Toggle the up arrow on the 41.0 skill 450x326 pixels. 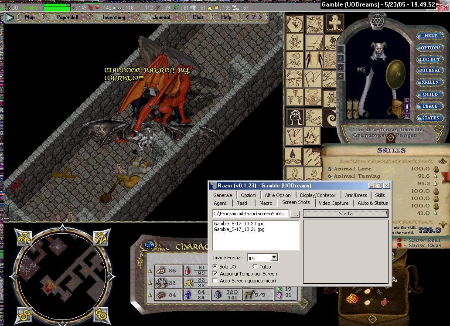(435, 213)
